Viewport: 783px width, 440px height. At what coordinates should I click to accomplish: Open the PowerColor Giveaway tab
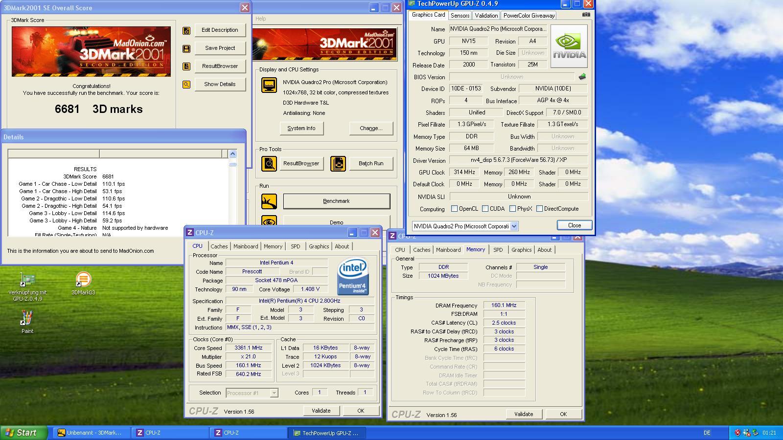529,16
